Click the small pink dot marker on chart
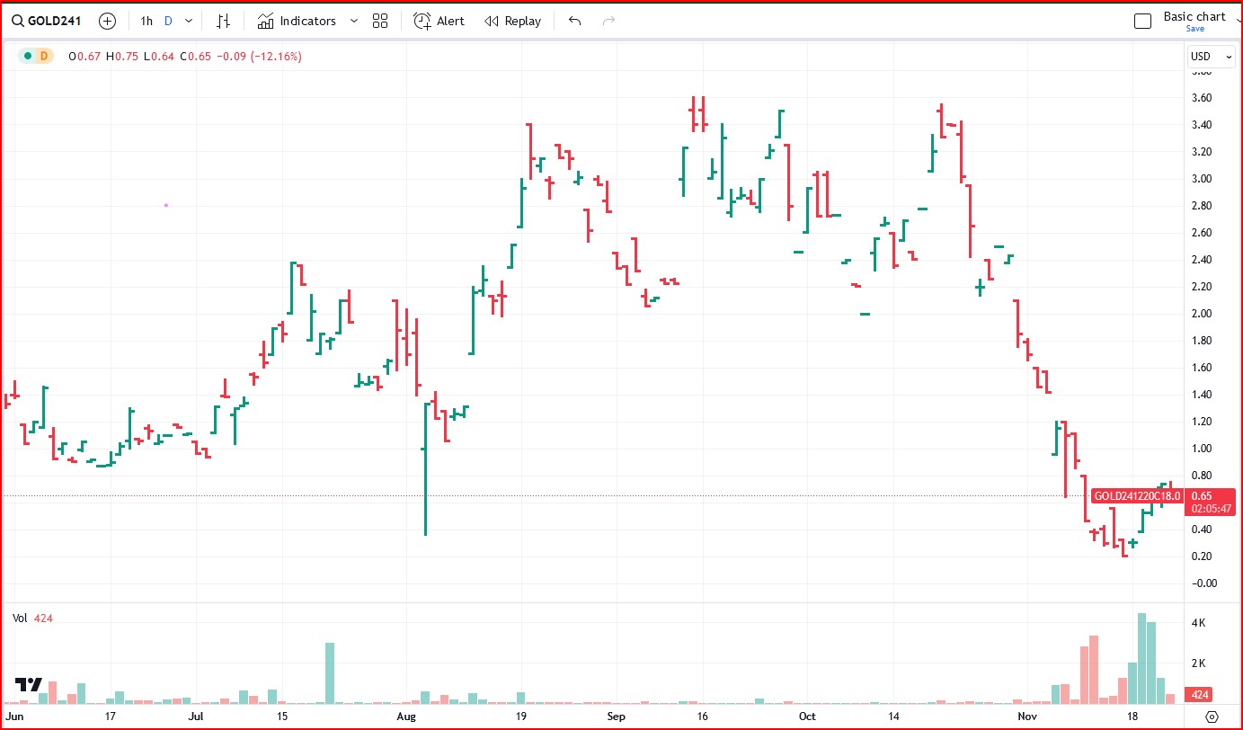Image resolution: width=1243 pixels, height=730 pixels. coord(166,205)
